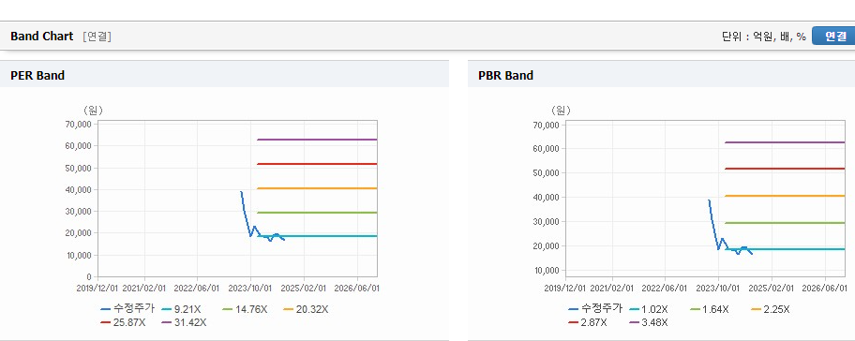Toggle 25.87X legend entry in PER Band
Image resolution: width=855 pixels, height=341 pixels.
(123, 322)
